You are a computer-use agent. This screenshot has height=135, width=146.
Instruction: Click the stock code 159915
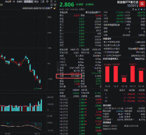133,6
